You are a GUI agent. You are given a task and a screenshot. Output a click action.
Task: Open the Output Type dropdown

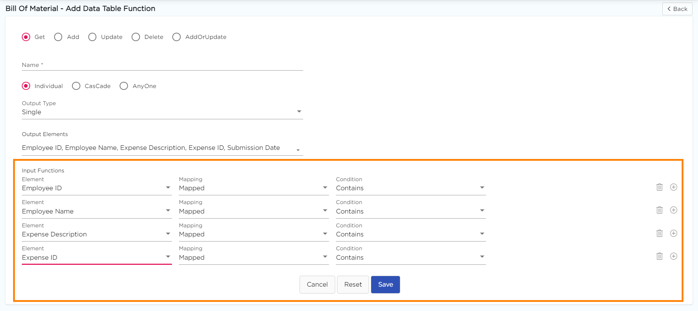pos(162,112)
